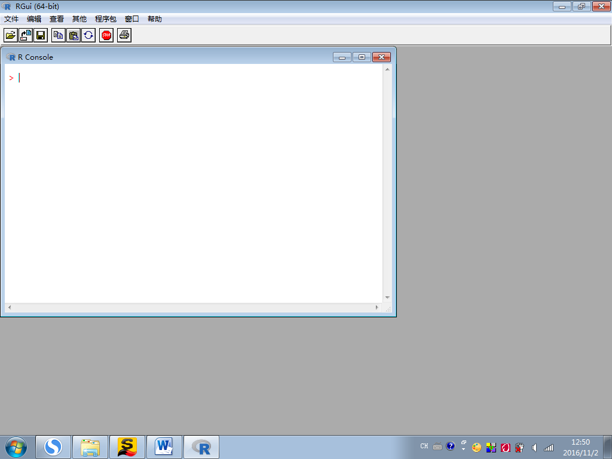Click the R Console vertical scrollbar down arrow

coord(387,298)
